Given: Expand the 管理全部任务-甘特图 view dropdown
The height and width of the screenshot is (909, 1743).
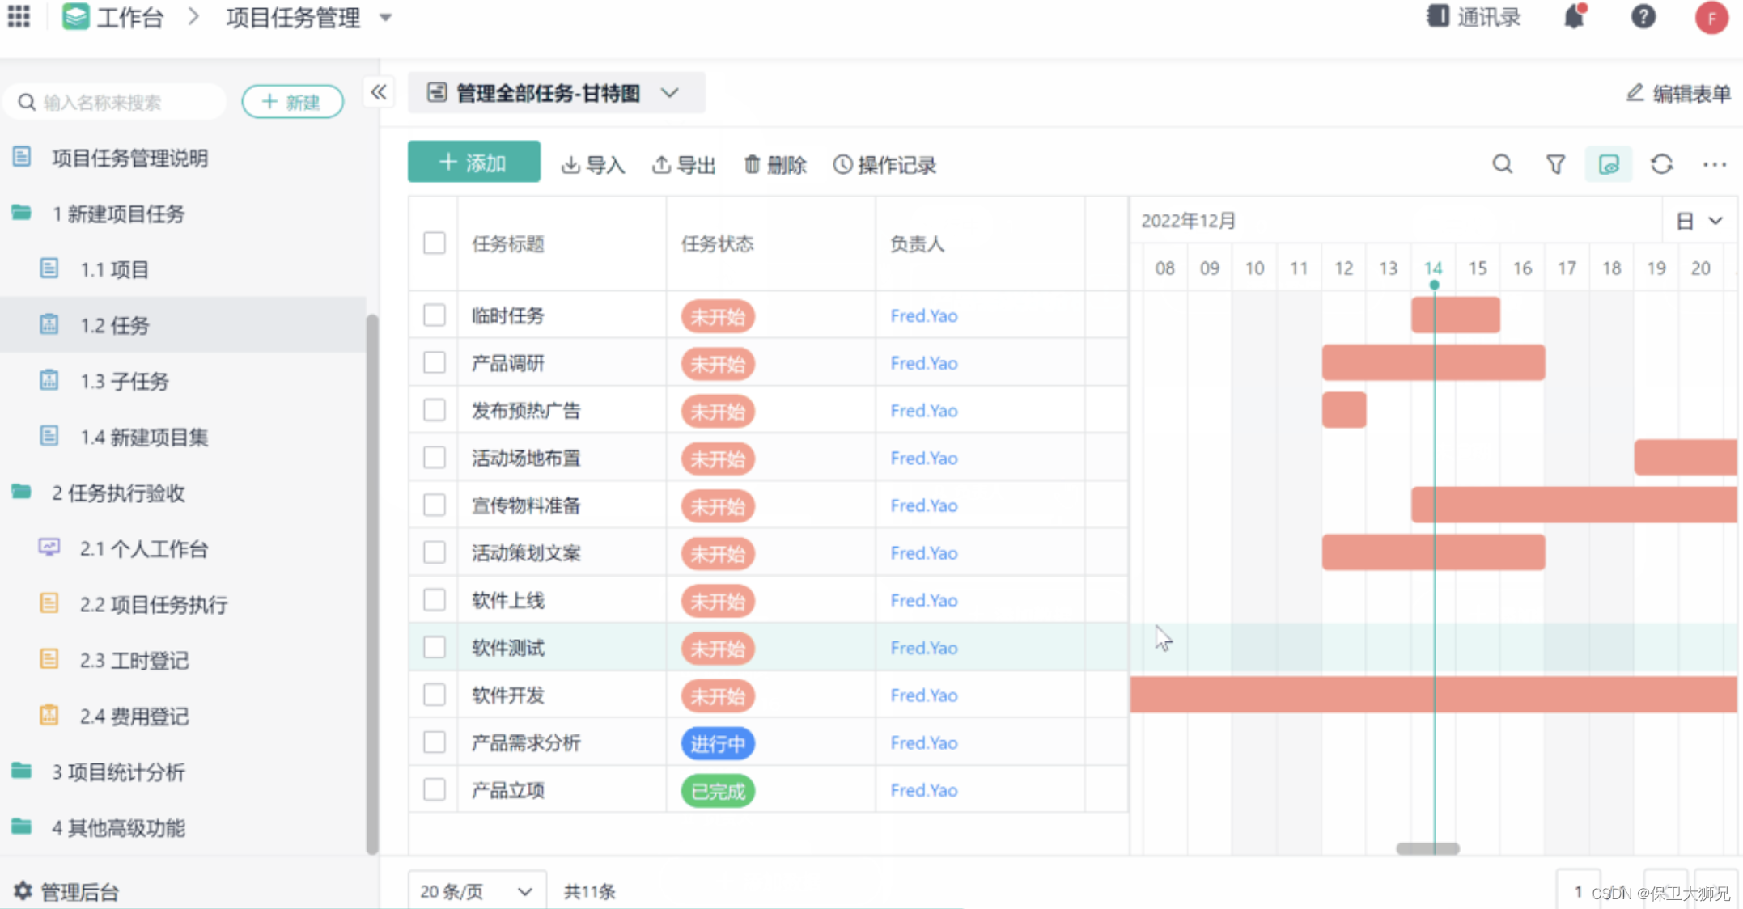Looking at the screenshot, I should coord(670,93).
